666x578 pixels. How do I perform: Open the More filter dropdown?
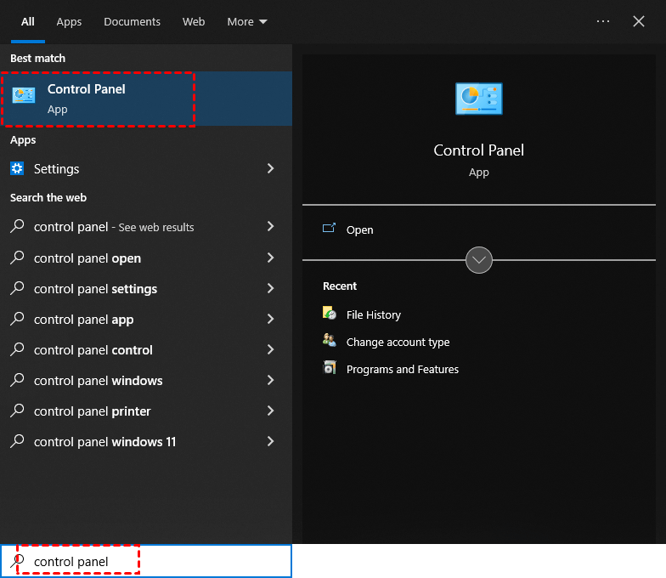[x=246, y=22]
